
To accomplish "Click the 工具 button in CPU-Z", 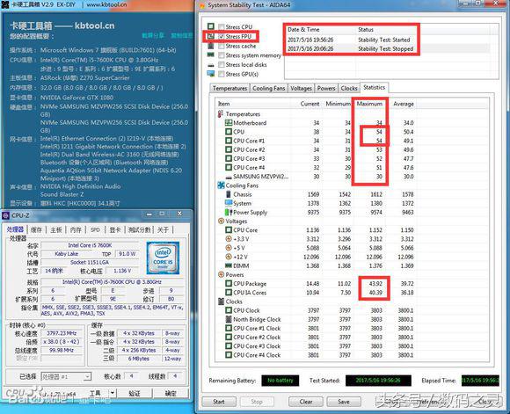I will tap(95, 393).
